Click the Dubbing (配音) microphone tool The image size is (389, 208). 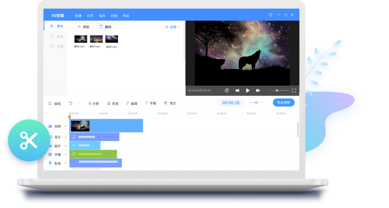[113, 103]
